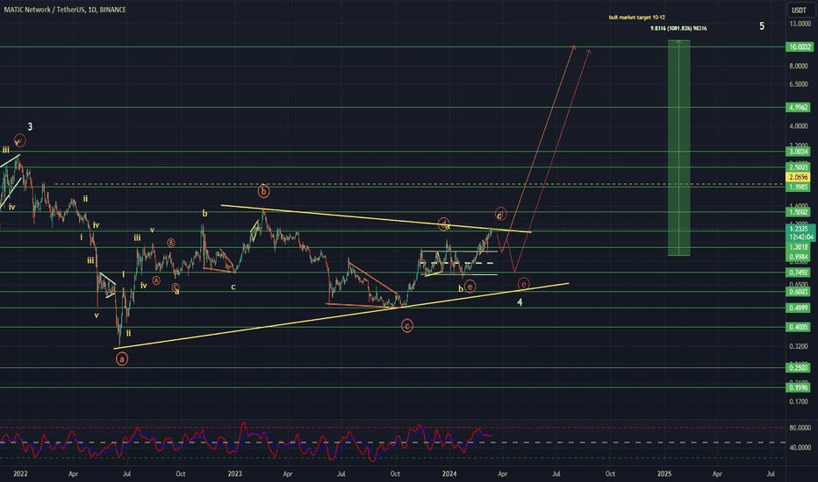Select the 1.5002 price level label
Screen dimensions: 818x482
(800, 211)
